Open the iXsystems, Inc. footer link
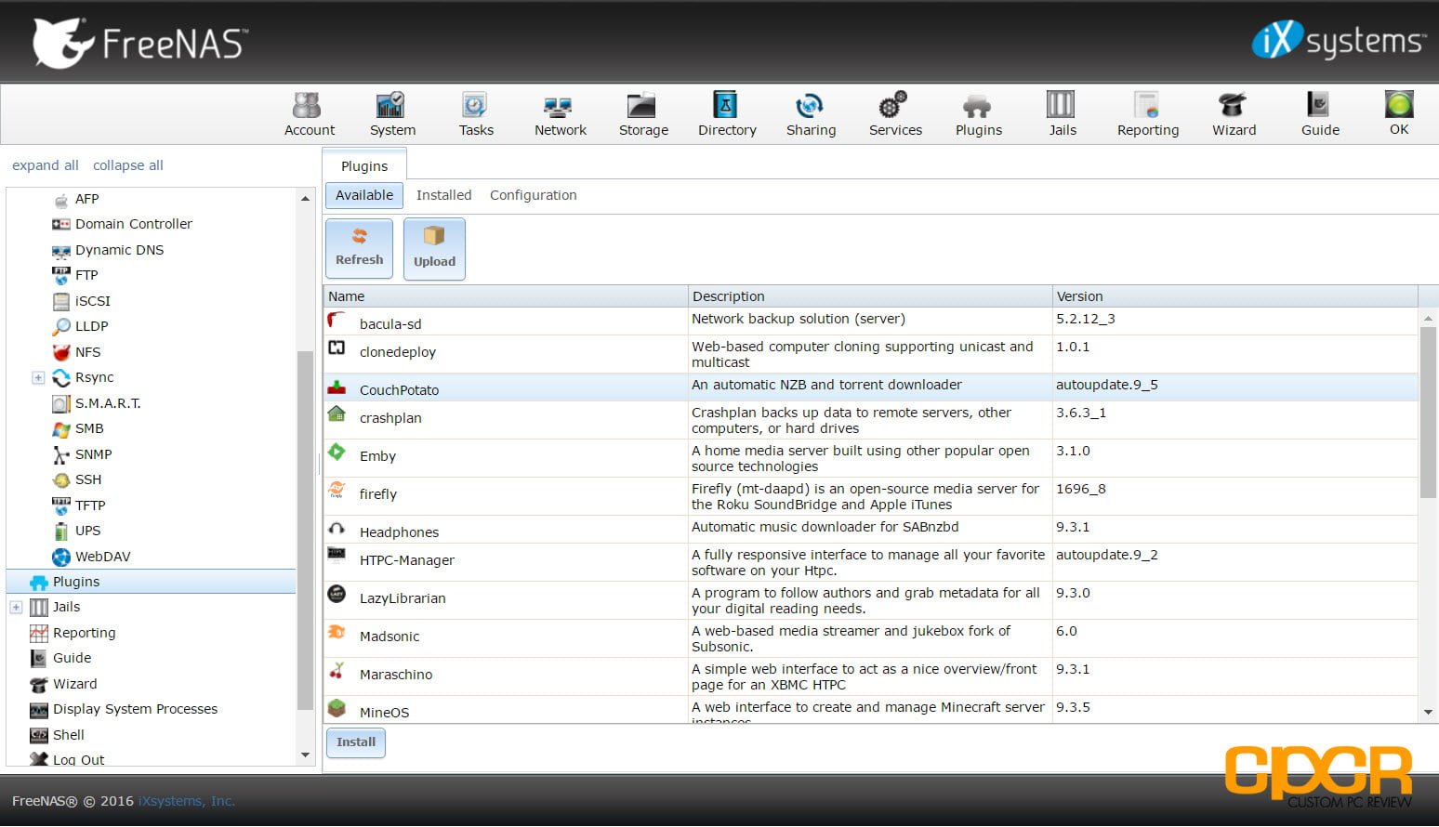Screen dimensions: 1439x827 coord(186,801)
